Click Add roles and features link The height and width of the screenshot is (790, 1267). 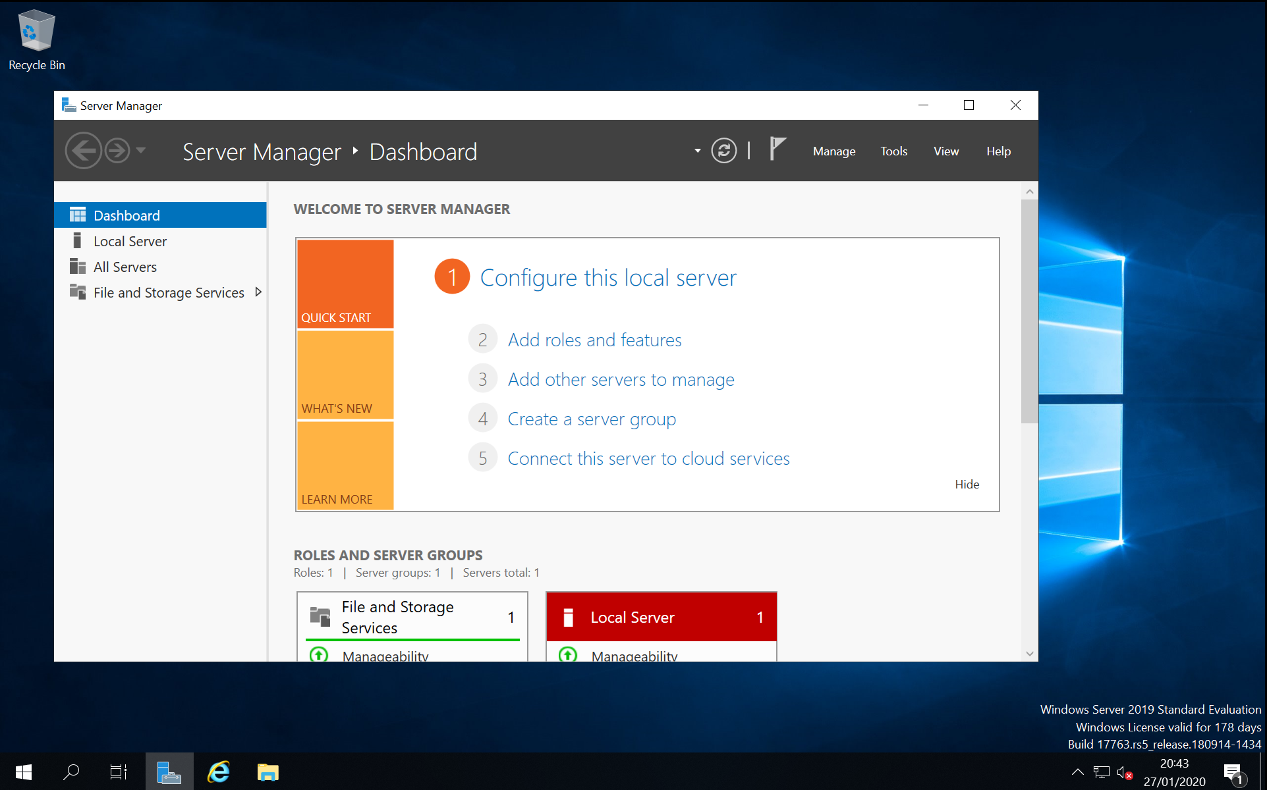point(595,338)
